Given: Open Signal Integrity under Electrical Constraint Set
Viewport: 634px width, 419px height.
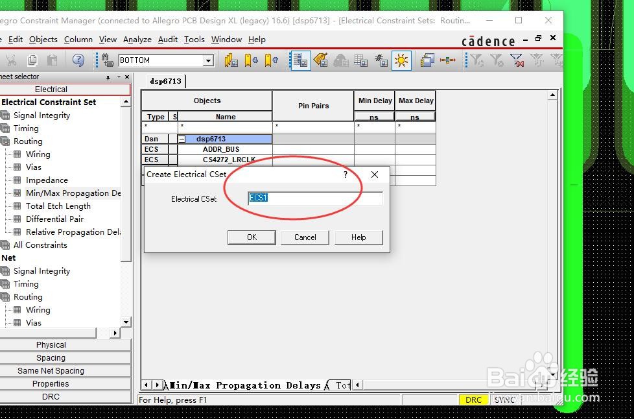Looking at the screenshot, I should [x=41, y=115].
